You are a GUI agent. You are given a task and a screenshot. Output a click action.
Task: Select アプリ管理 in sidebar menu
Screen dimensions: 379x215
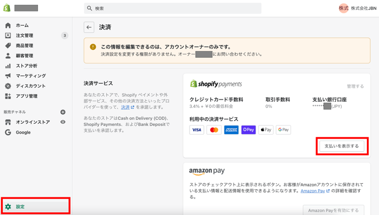click(26, 96)
